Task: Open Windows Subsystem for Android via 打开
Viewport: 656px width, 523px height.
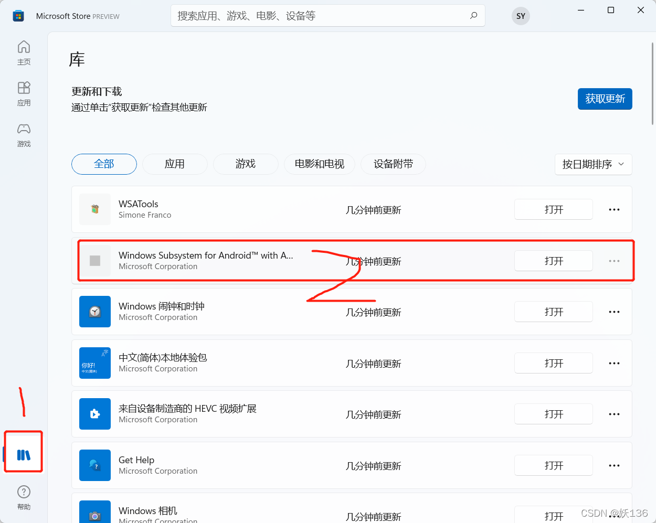Action: click(x=554, y=261)
